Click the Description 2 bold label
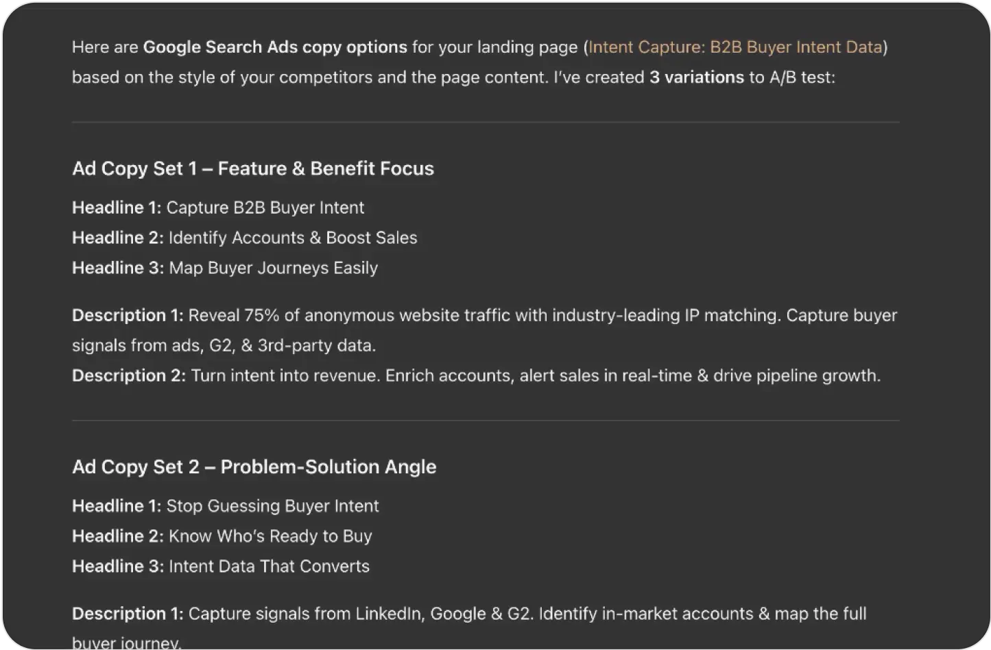Viewport: 991px width, 650px height. click(x=128, y=375)
